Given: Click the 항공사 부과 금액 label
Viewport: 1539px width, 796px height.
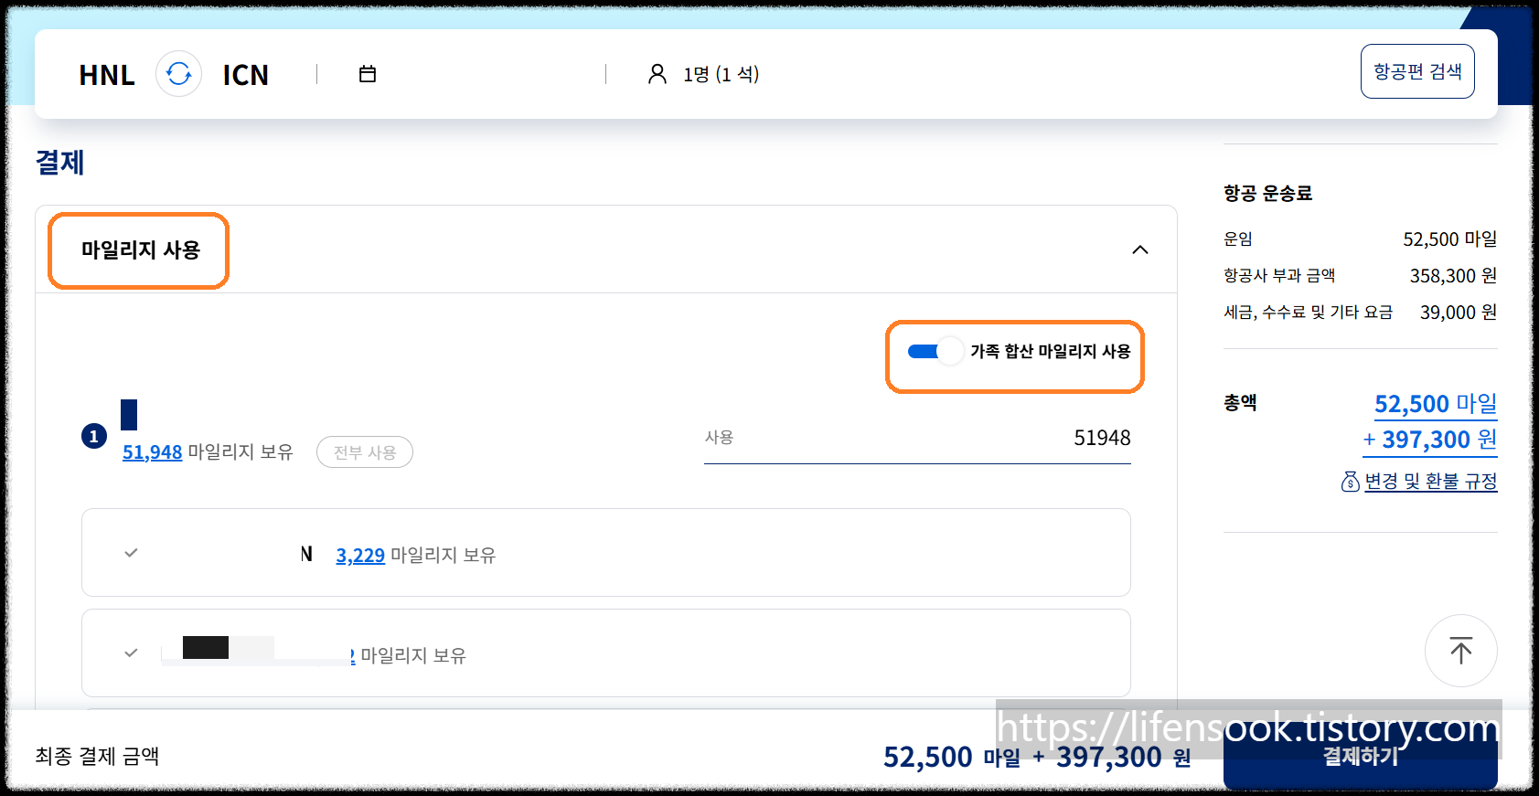Looking at the screenshot, I should coord(1279,275).
